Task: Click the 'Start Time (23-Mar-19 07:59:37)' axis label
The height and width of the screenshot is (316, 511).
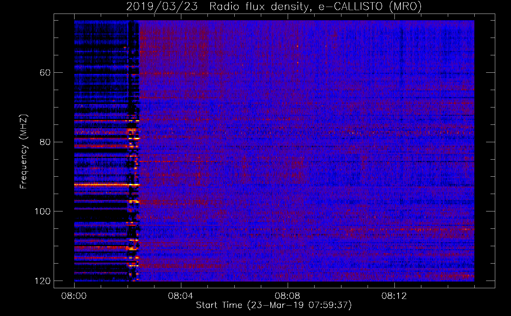Action: 274,305
